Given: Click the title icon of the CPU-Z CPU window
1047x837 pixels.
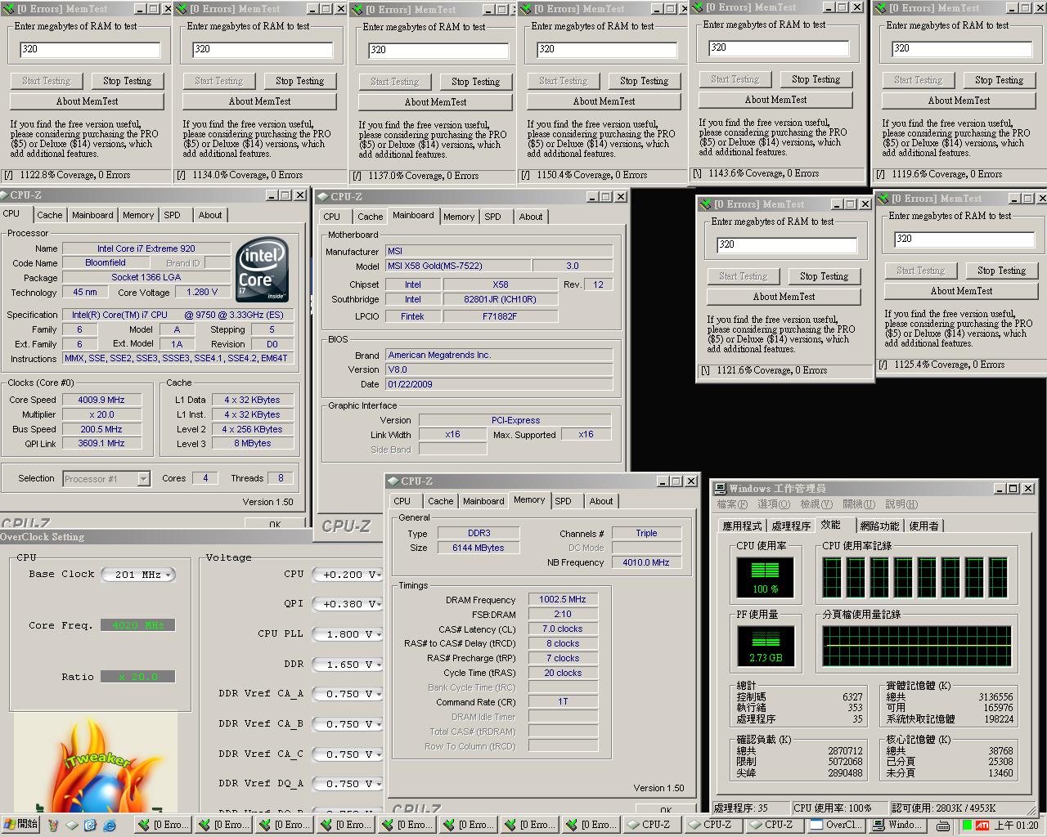Looking at the screenshot, I should pyautogui.click(x=5, y=195).
